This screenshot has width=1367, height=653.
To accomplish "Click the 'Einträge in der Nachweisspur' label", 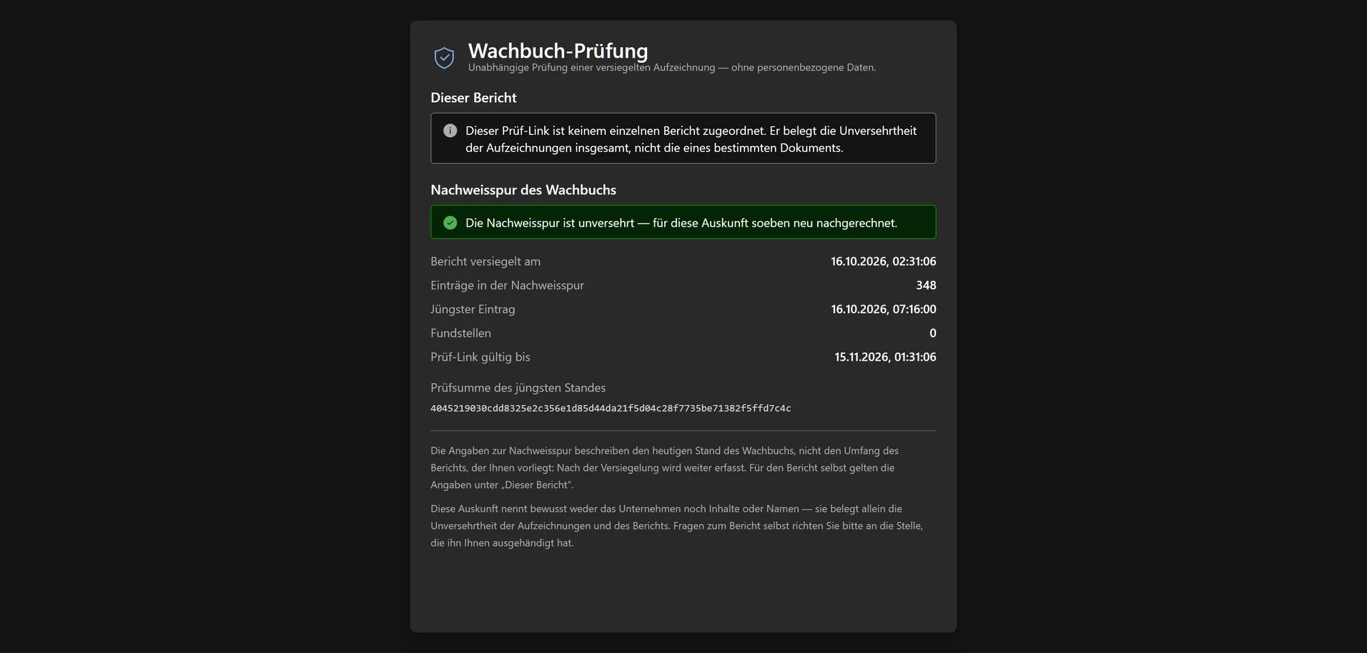I will (x=507, y=285).
